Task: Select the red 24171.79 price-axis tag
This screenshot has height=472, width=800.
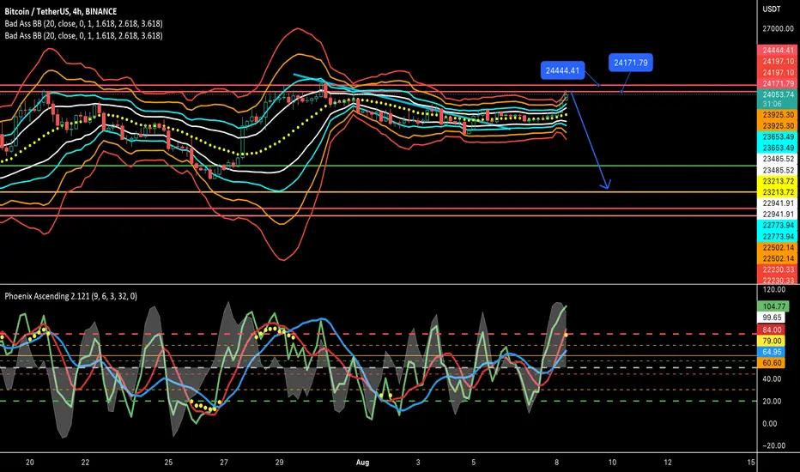Action: (x=778, y=83)
